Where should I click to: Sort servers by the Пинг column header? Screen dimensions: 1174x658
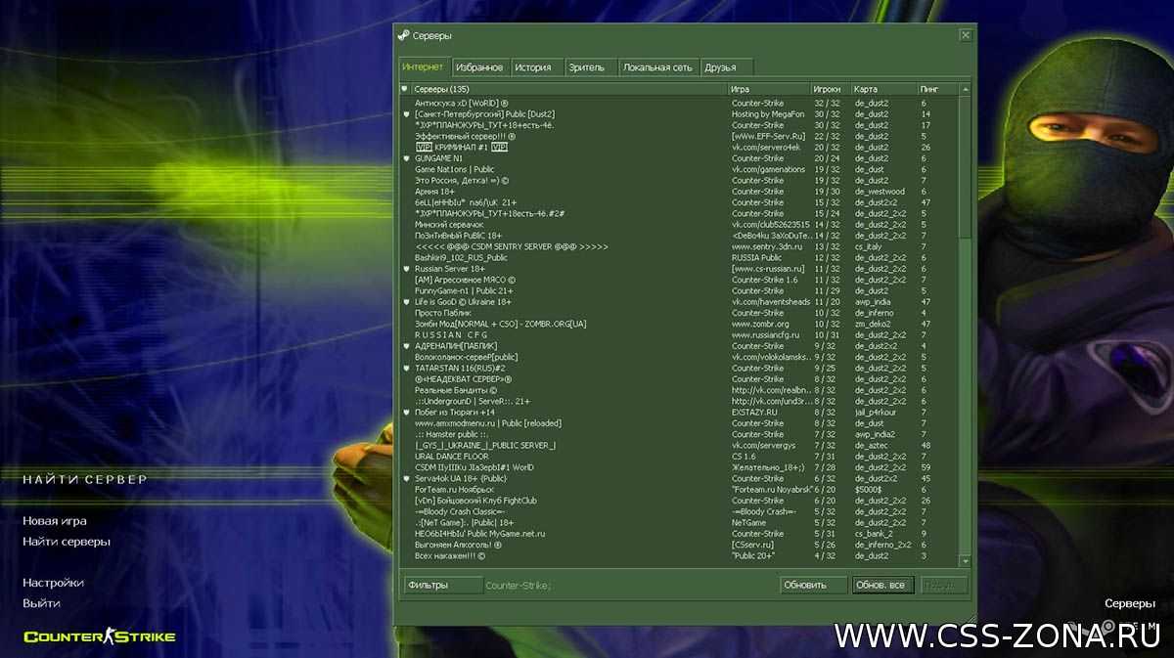(x=937, y=89)
